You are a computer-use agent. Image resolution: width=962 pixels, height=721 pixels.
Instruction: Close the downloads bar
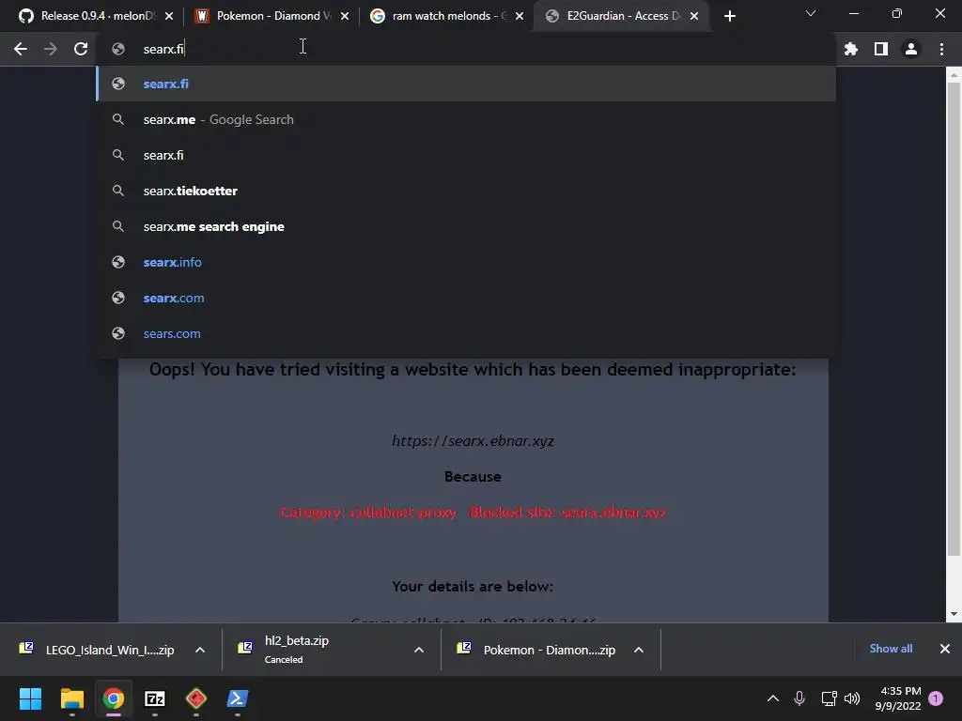pos(945,649)
